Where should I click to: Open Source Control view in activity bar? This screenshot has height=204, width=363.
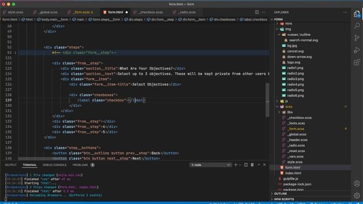click(357, 38)
